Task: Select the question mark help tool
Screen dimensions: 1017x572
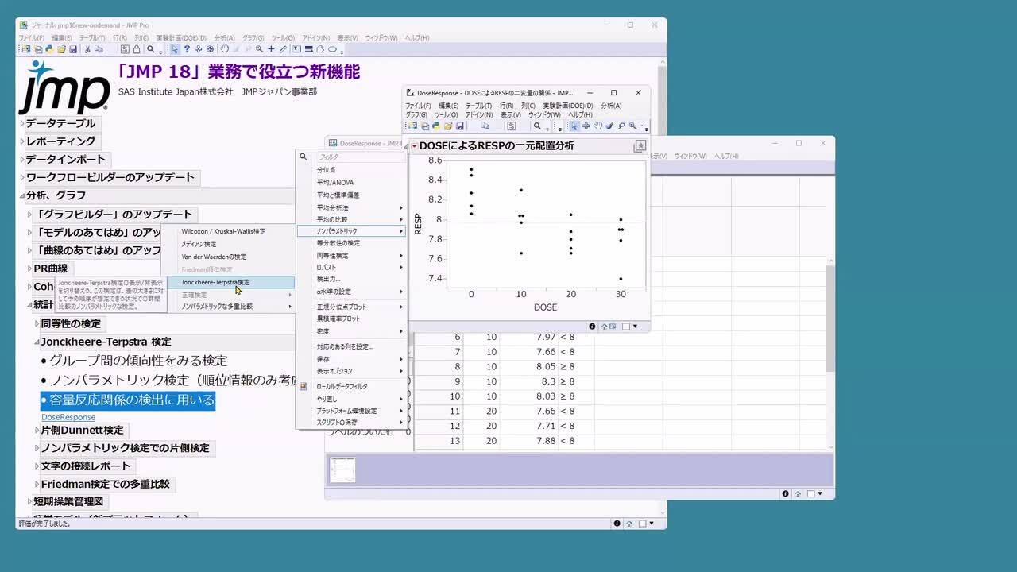Action: coord(187,49)
